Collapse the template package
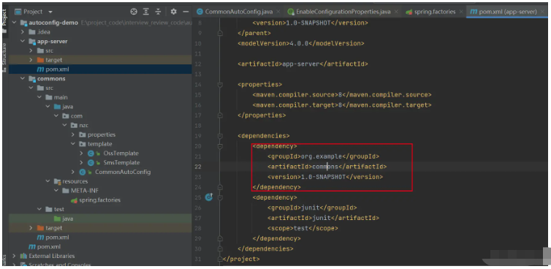 pos(73,144)
